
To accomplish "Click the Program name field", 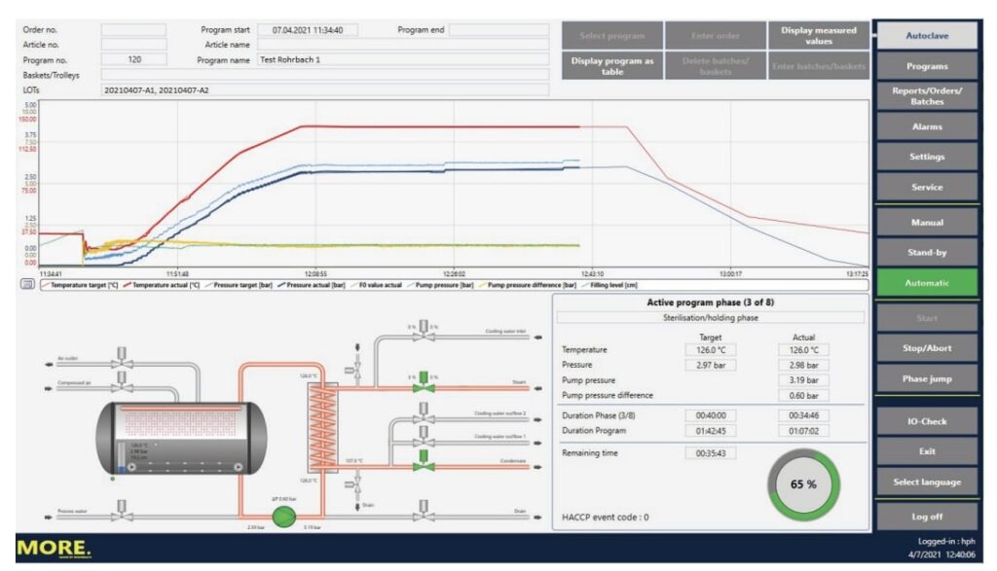I will (402, 59).
